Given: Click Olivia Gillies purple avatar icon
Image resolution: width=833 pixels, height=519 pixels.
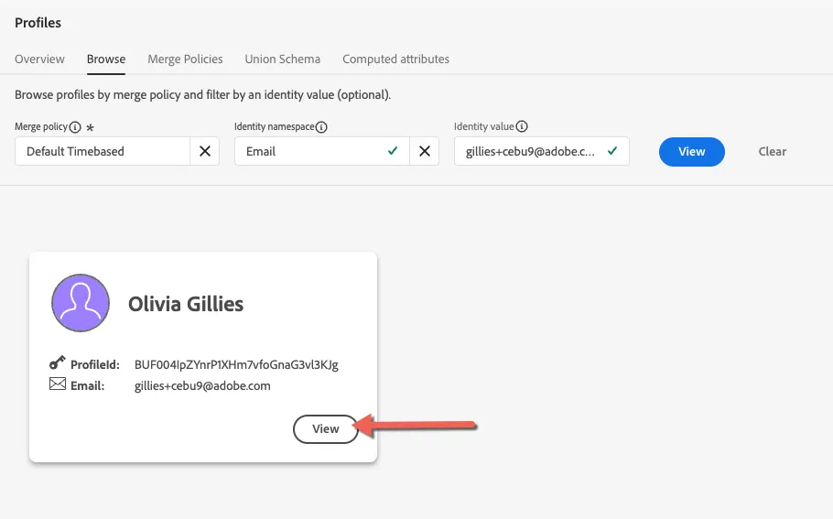Looking at the screenshot, I should pyautogui.click(x=81, y=303).
